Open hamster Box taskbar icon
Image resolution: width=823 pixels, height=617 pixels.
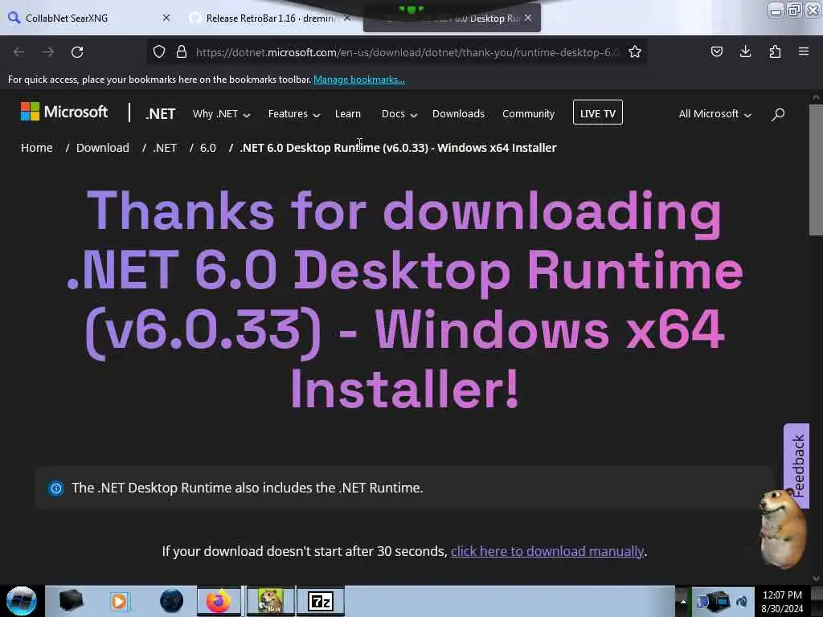(x=270, y=601)
